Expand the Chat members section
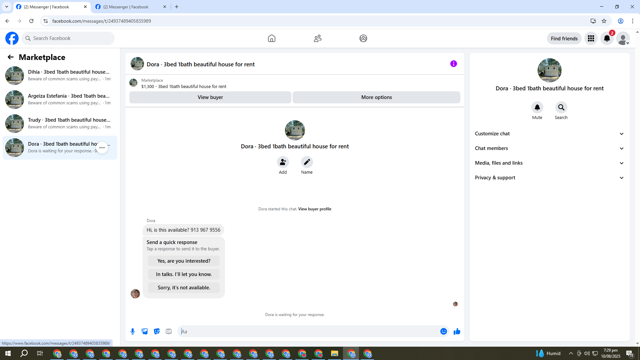 (549, 148)
